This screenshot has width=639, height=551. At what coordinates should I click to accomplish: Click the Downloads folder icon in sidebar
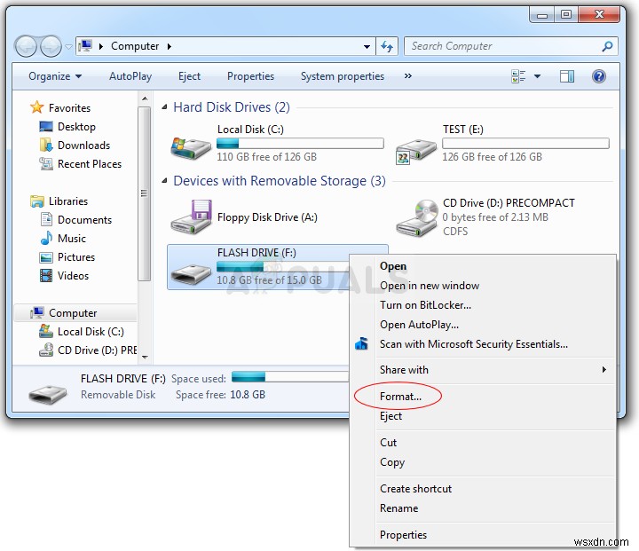[x=45, y=146]
